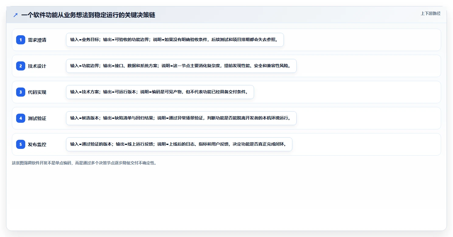
Task: Click the number 4 badge for 测试验证
Action: click(x=21, y=118)
